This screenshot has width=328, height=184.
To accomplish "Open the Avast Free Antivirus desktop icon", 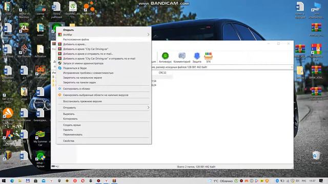I will coord(8,117).
